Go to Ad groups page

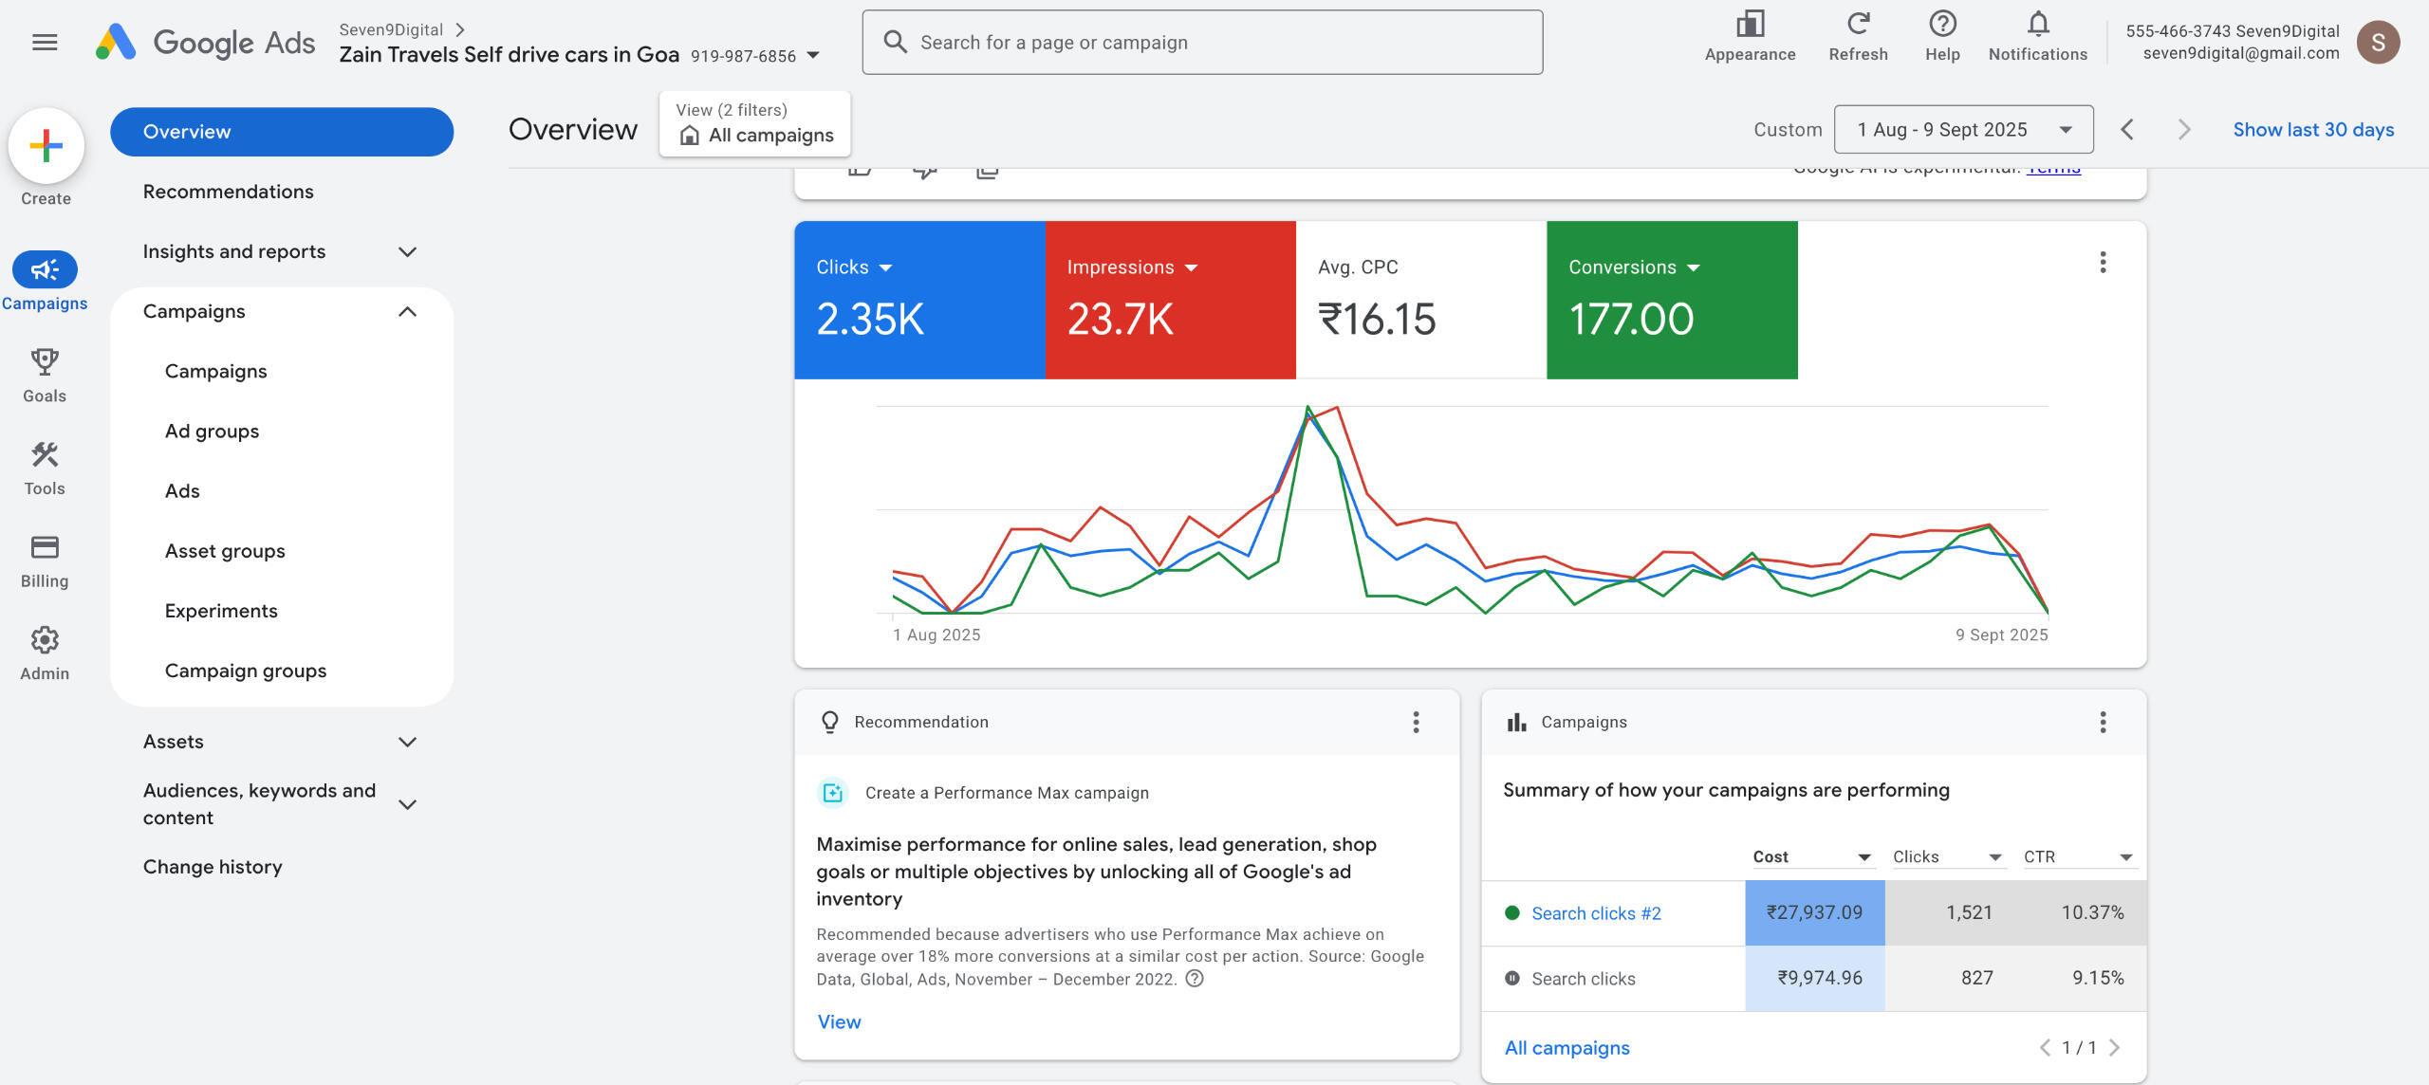point(212,431)
